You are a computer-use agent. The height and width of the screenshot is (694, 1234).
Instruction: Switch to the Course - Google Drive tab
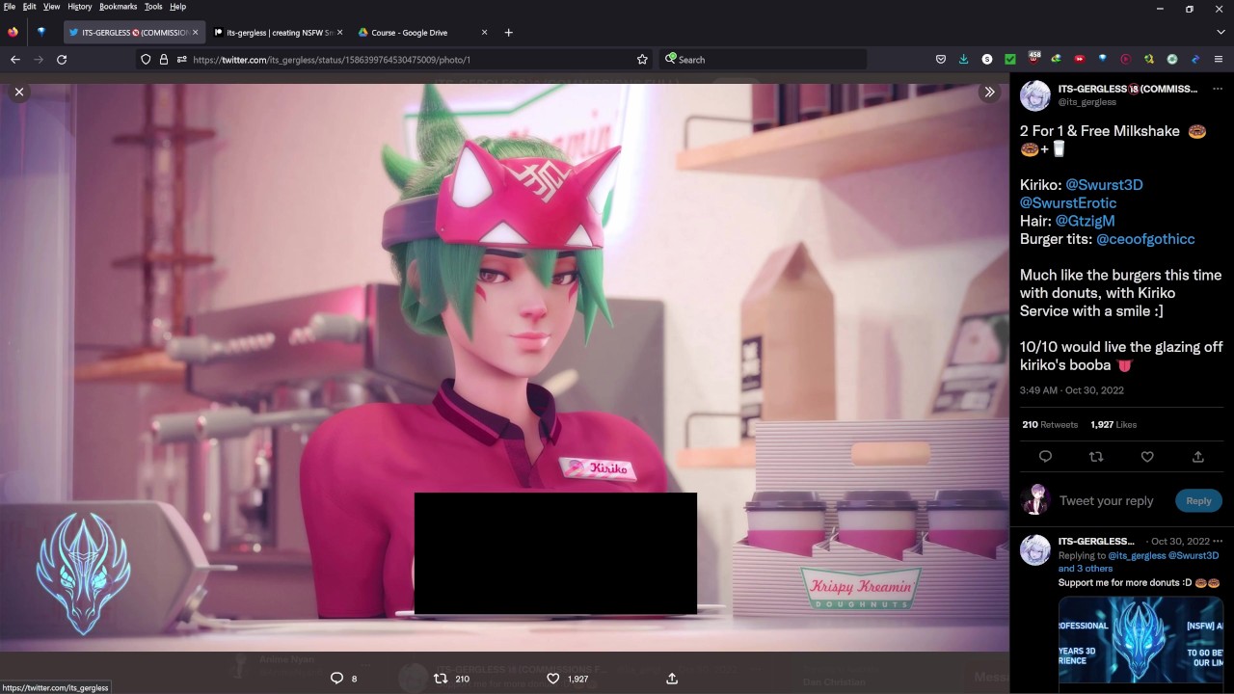(x=410, y=33)
